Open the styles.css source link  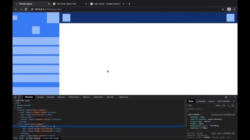pyautogui.click(x=223, y=115)
